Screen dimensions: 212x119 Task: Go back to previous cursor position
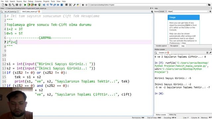83,5
